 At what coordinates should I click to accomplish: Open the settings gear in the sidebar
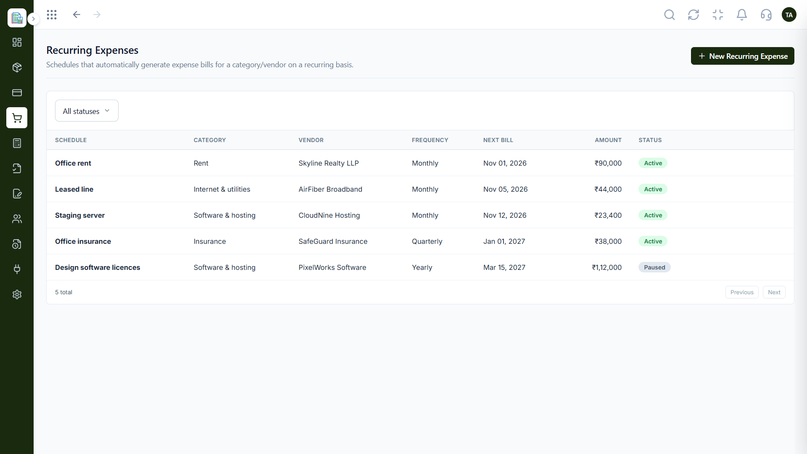coord(17,294)
